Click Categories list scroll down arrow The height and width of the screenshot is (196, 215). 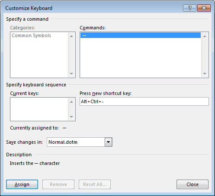[71, 74]
